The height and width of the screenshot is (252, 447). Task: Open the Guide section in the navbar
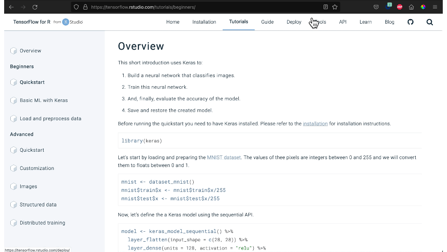(x=267, y=22)
